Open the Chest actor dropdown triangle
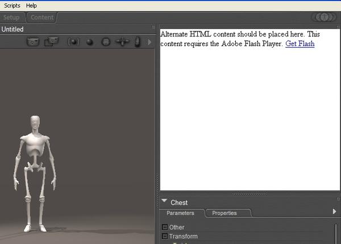 tap(164, 200)
